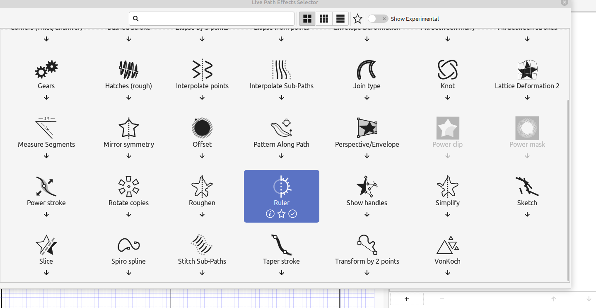Expand the arrow under Offset

202,156
